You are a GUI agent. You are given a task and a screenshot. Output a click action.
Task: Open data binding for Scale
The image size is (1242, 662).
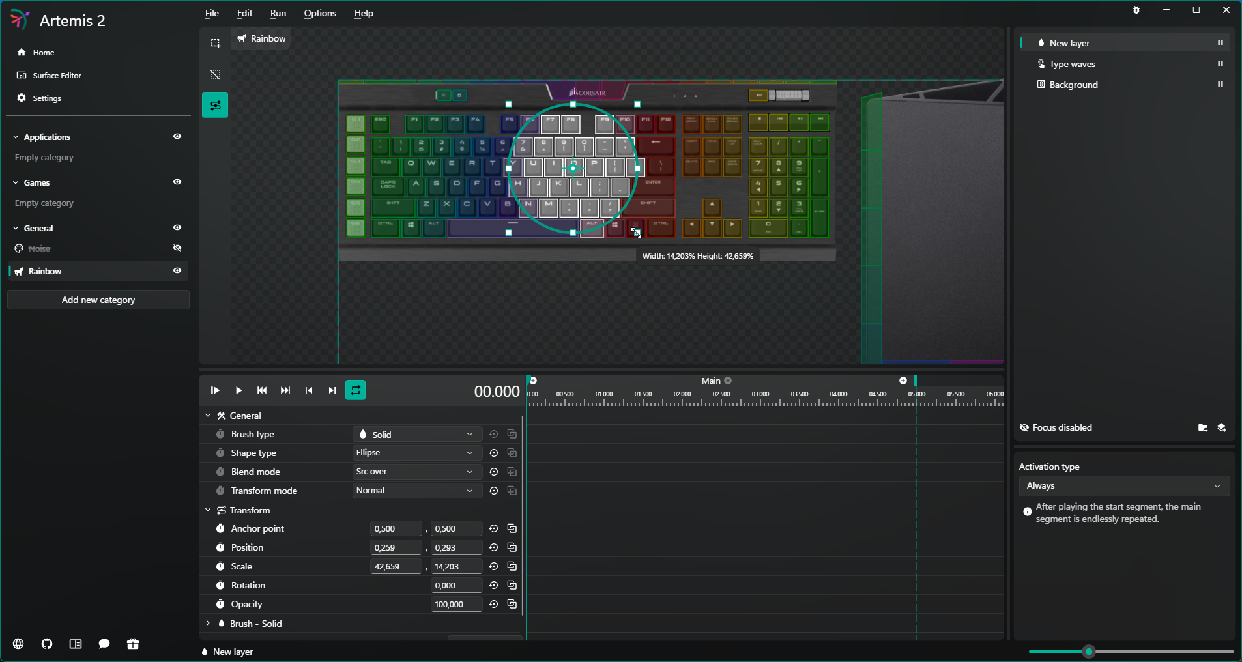(x=512, y=566)
